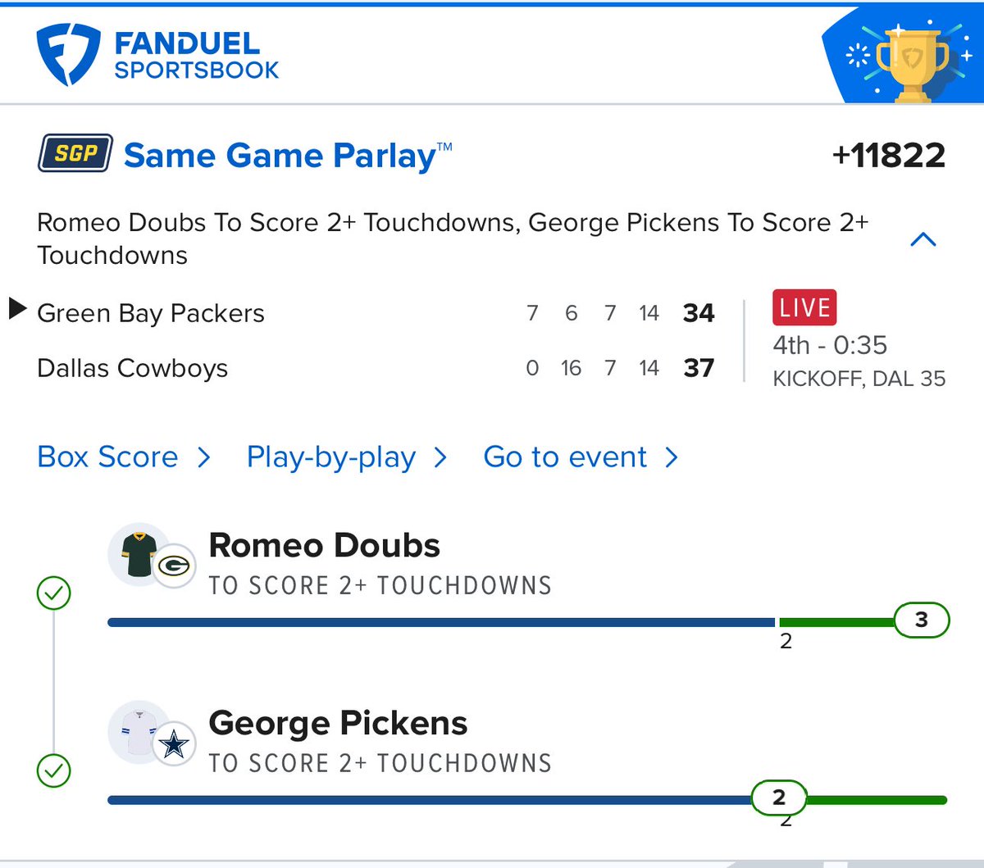Click the green checkmark for George Pickens leg
Viewport: 984px width, 868px height.
(54, 770)
